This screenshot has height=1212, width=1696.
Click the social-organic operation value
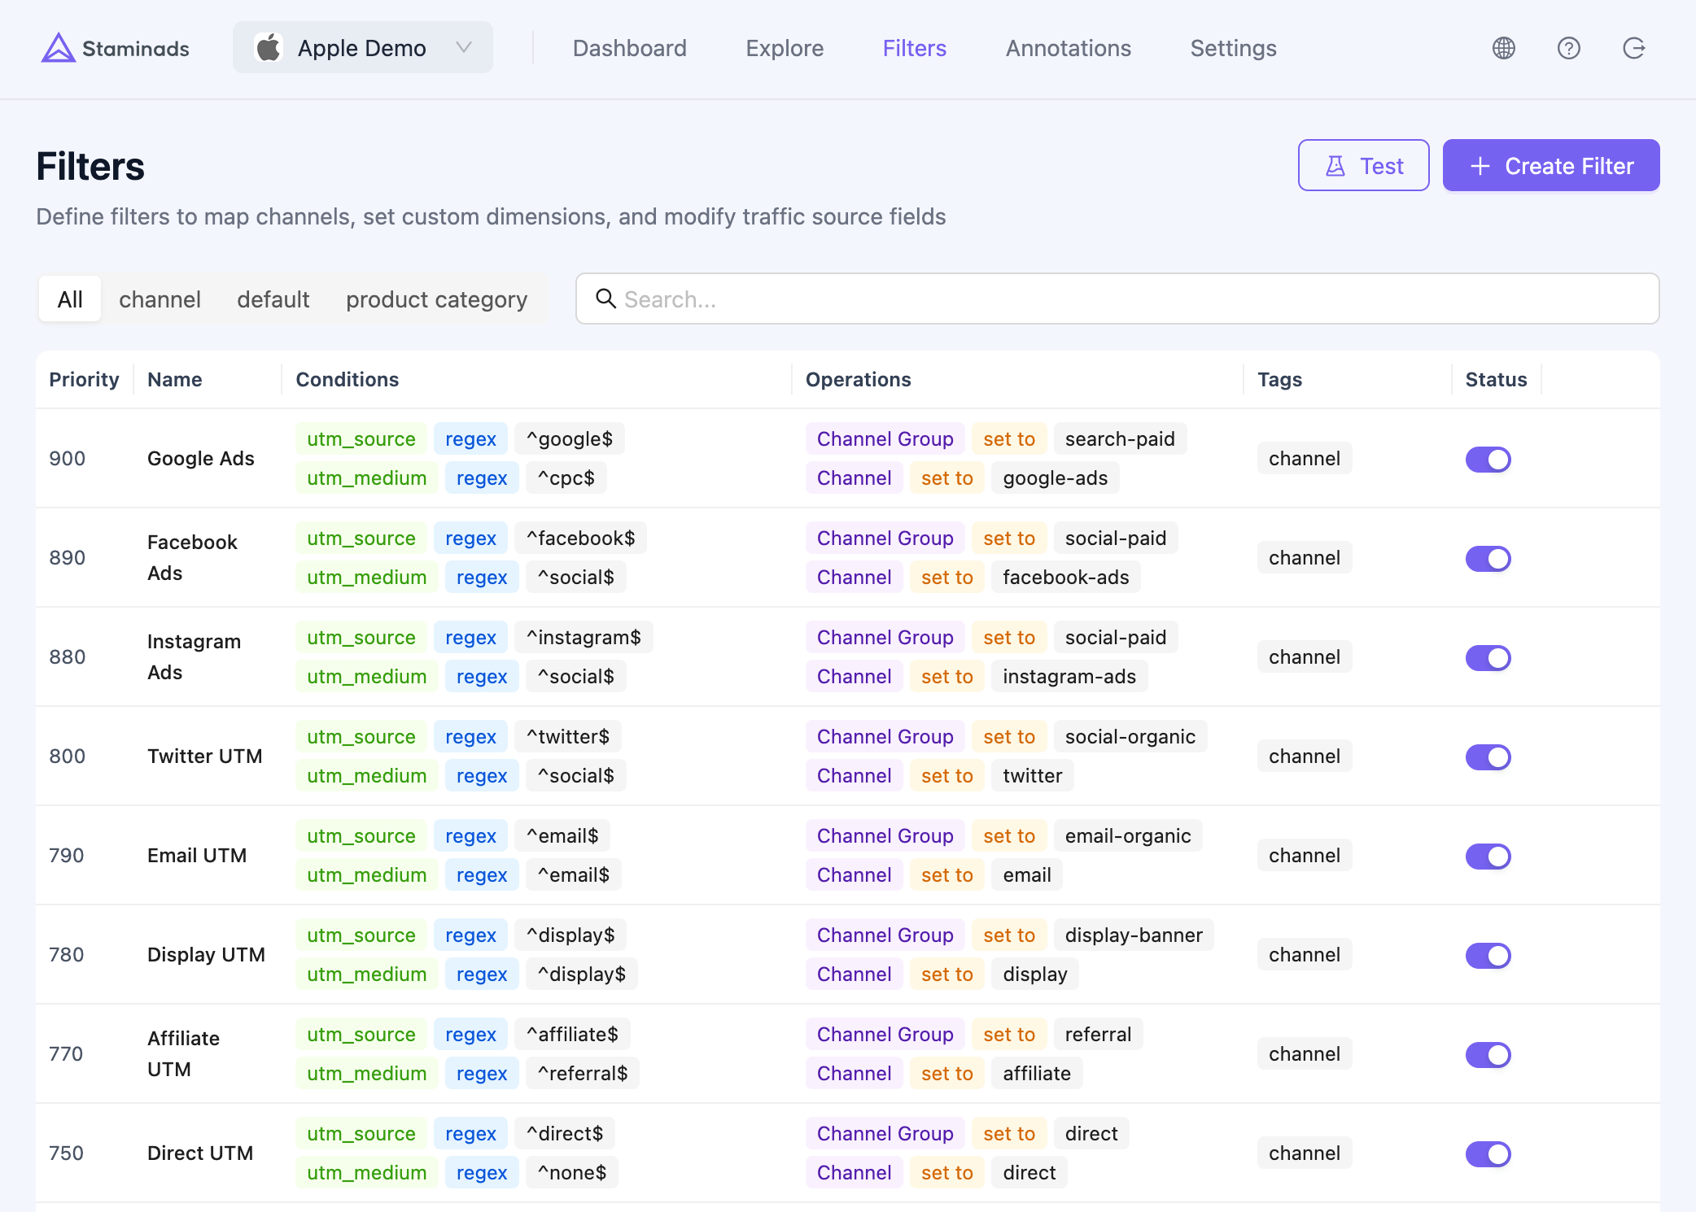click(x=1130, y=737)
